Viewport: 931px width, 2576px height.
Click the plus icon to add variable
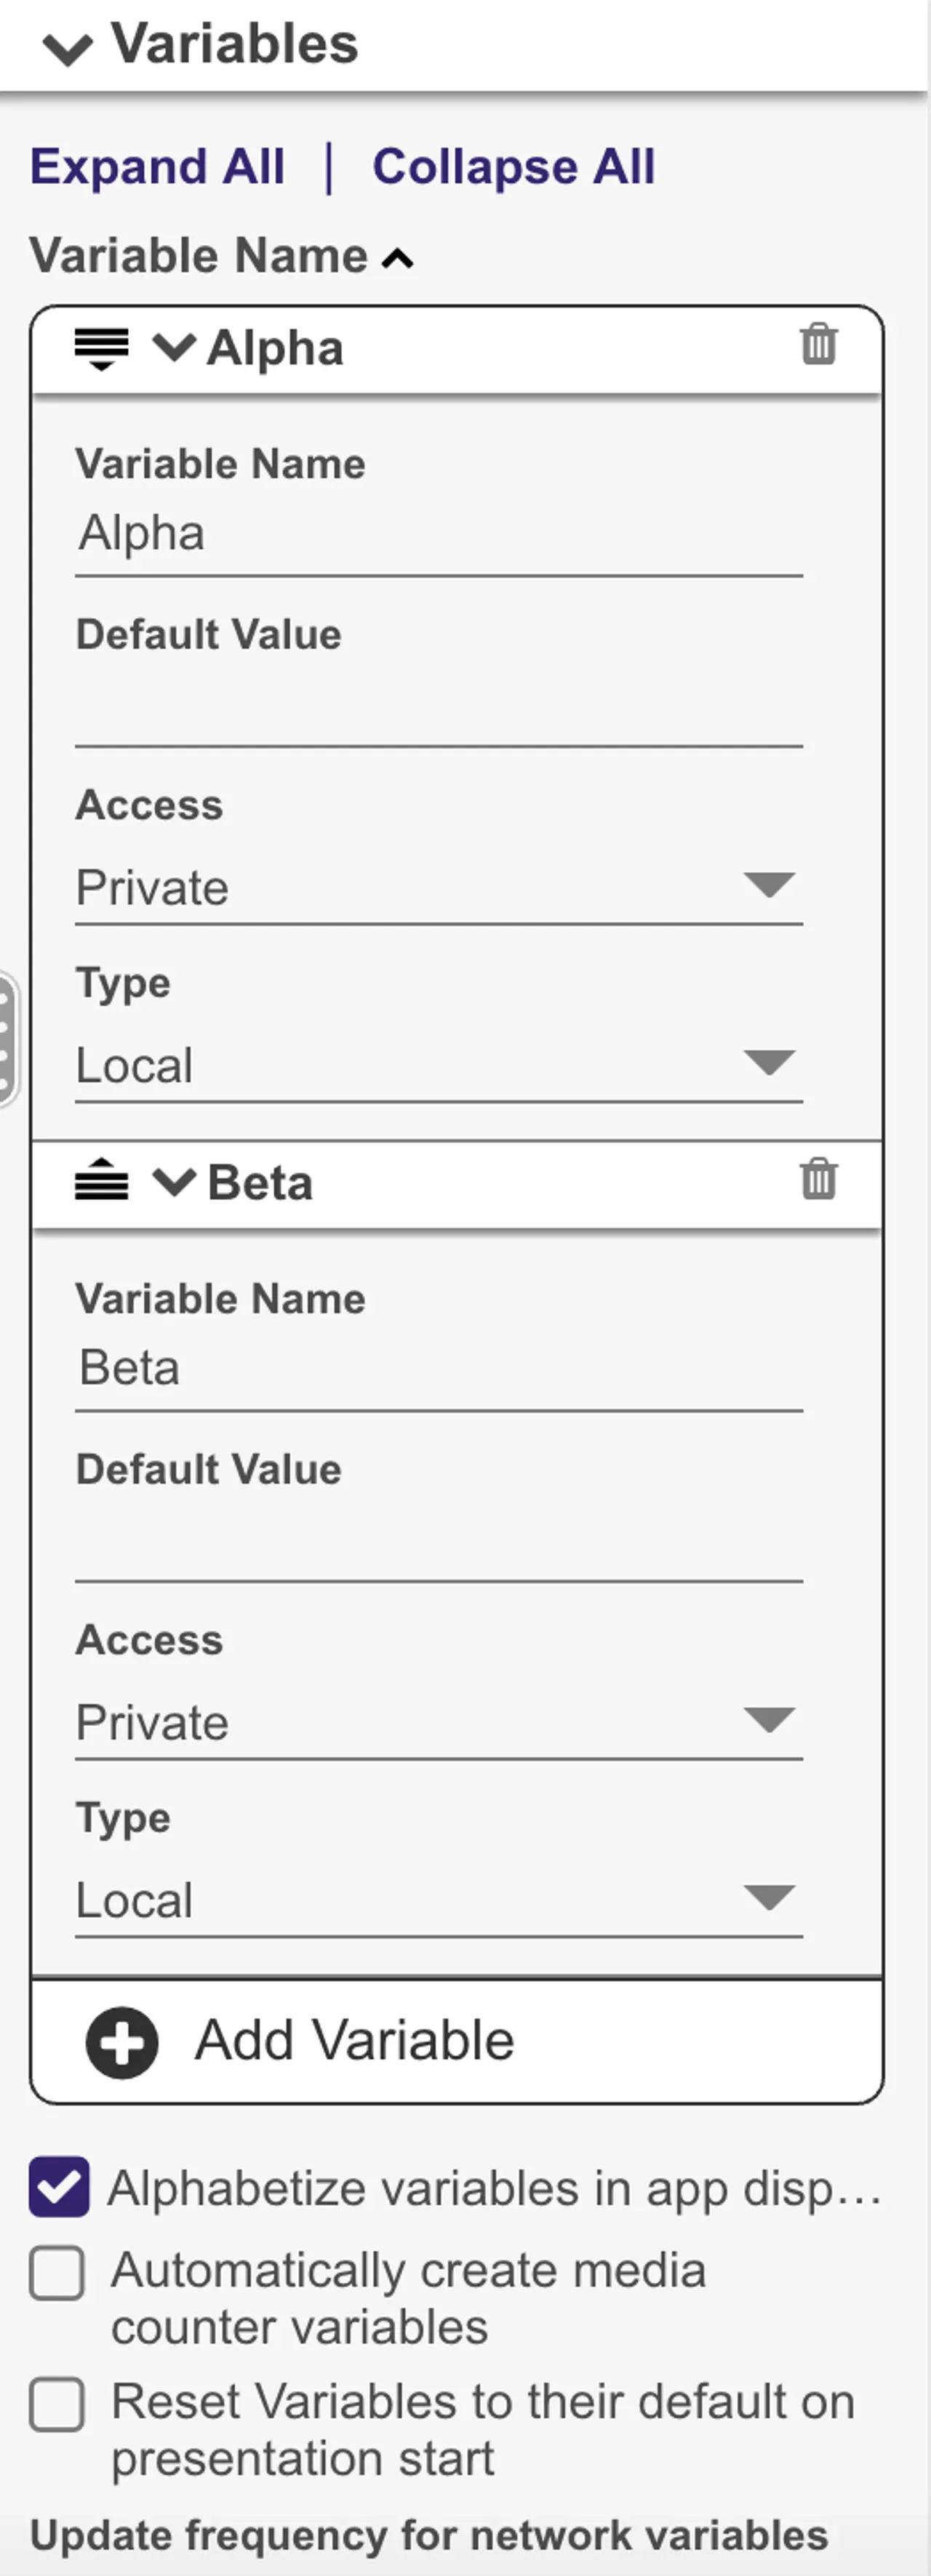pos(122,2042)
